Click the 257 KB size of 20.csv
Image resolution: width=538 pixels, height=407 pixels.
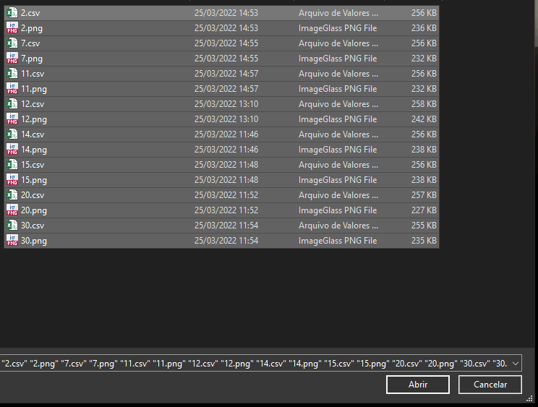[x=424, y=195]
